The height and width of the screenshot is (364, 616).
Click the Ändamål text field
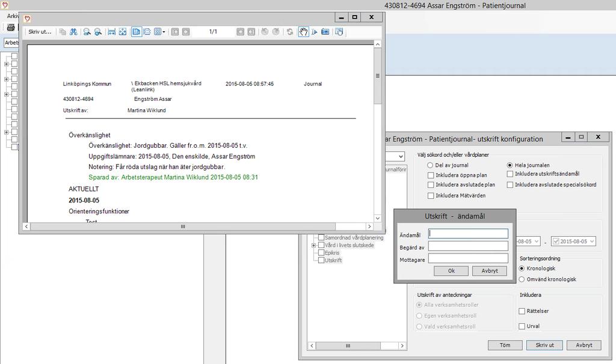[468, 234]
